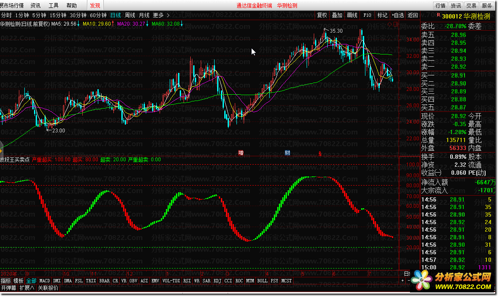The width and height of the screenshot is (499, 297).
Task: Click the red 增 event marker on chart
Action: (x=241, y=153)
